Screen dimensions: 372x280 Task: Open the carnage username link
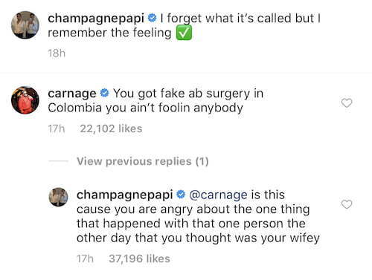(72, 94)
